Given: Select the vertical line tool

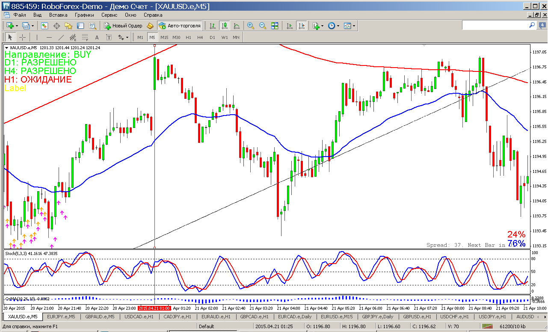Looking at the screenshot, I should click(37, 37).
